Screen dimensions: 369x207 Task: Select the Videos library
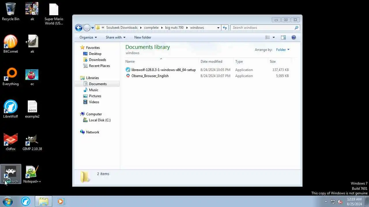click(x=94, y=102)
